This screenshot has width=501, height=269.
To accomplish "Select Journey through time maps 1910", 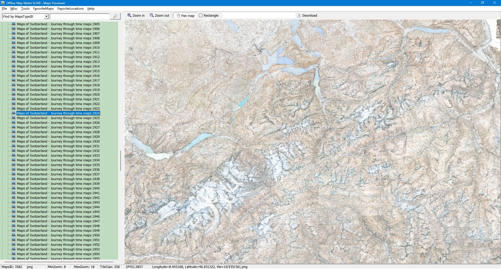I will 58,48.
